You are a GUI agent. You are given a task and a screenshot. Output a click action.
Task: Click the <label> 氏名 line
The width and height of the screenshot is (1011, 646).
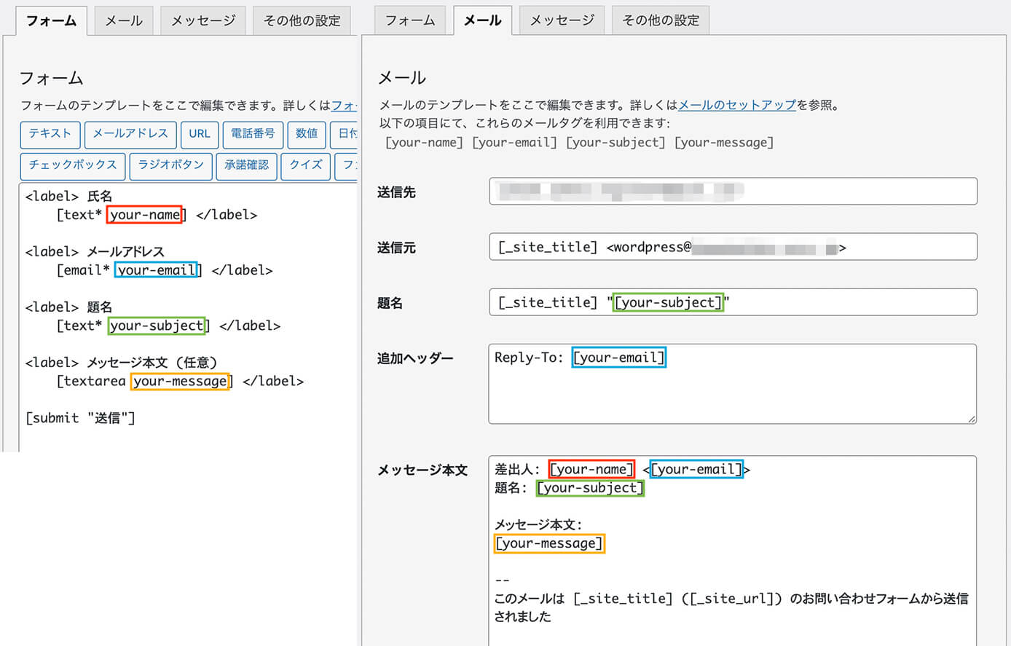[68, 197]
